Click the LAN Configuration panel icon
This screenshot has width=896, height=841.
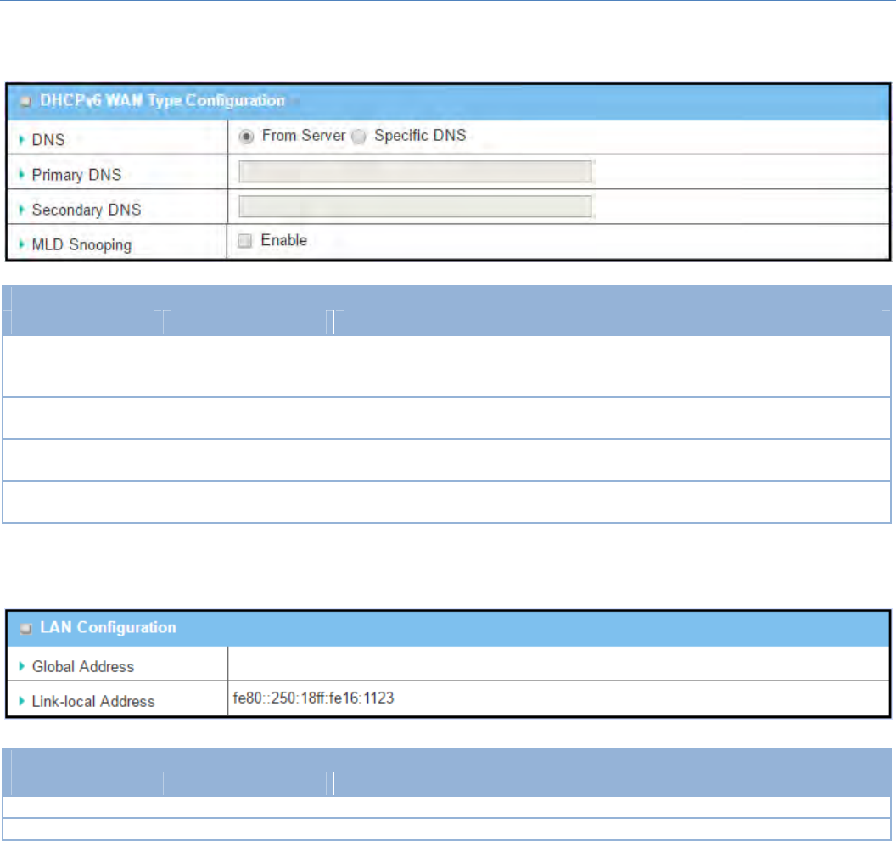coord(25,628)
